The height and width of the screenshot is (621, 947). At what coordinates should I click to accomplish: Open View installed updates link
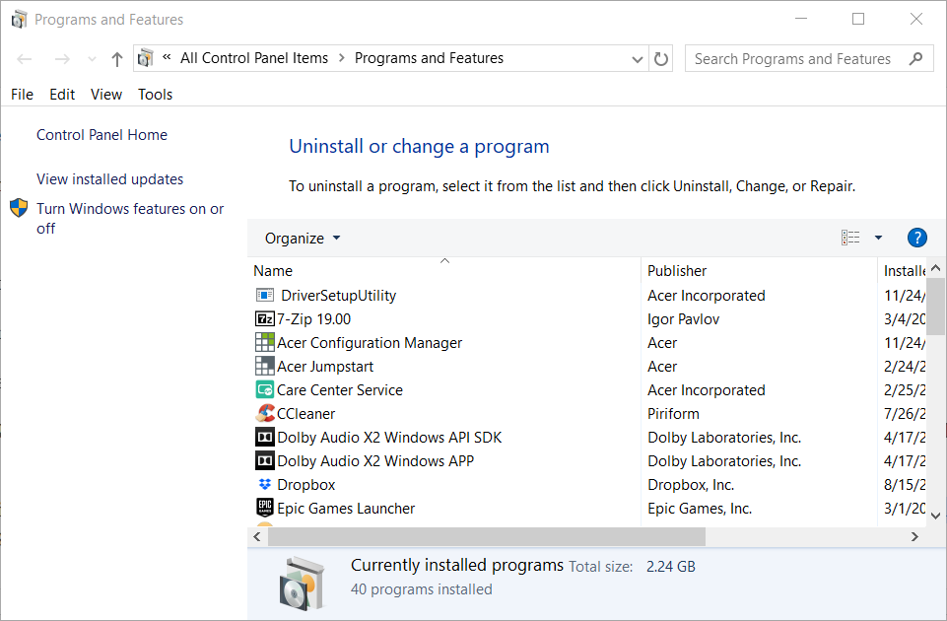110,179
